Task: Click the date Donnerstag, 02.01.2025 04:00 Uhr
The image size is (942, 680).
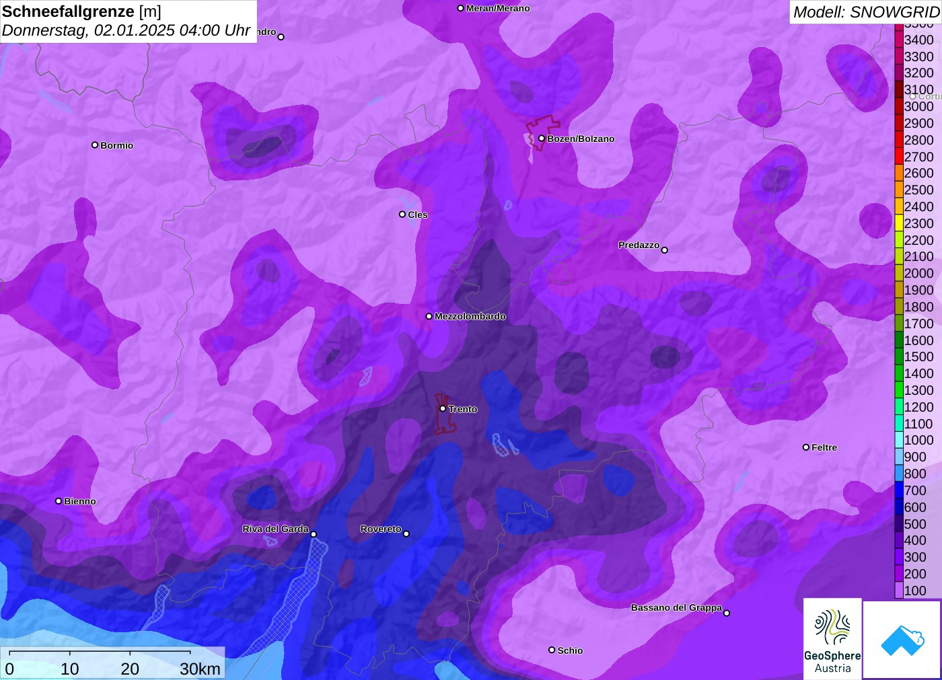Action: pyautogui.click(x=126, y=30)
